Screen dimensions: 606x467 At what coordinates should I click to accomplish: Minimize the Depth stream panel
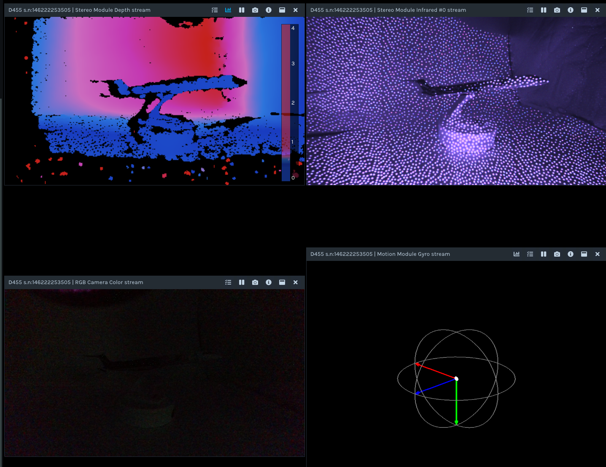pos(282,10)
